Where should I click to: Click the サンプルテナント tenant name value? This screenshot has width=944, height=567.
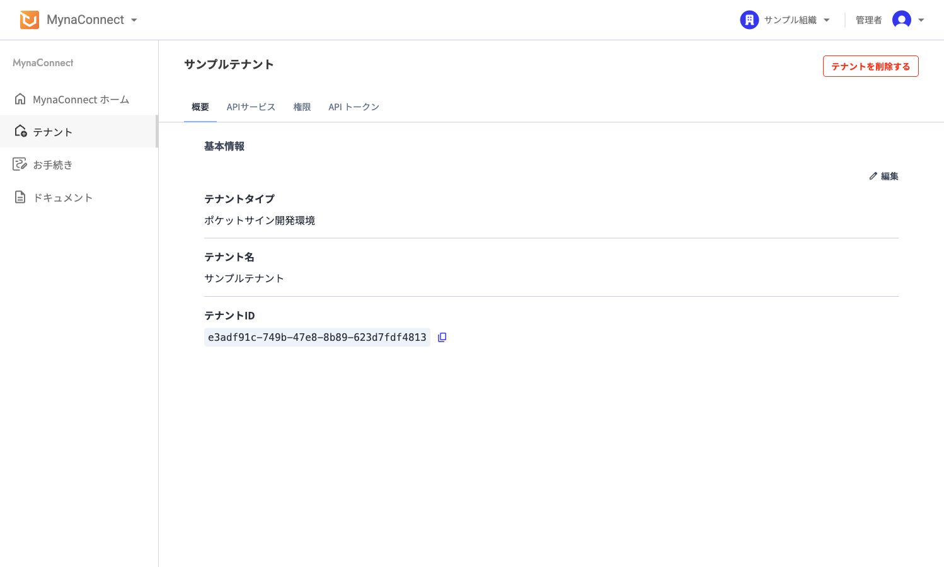tap(244, 278)
